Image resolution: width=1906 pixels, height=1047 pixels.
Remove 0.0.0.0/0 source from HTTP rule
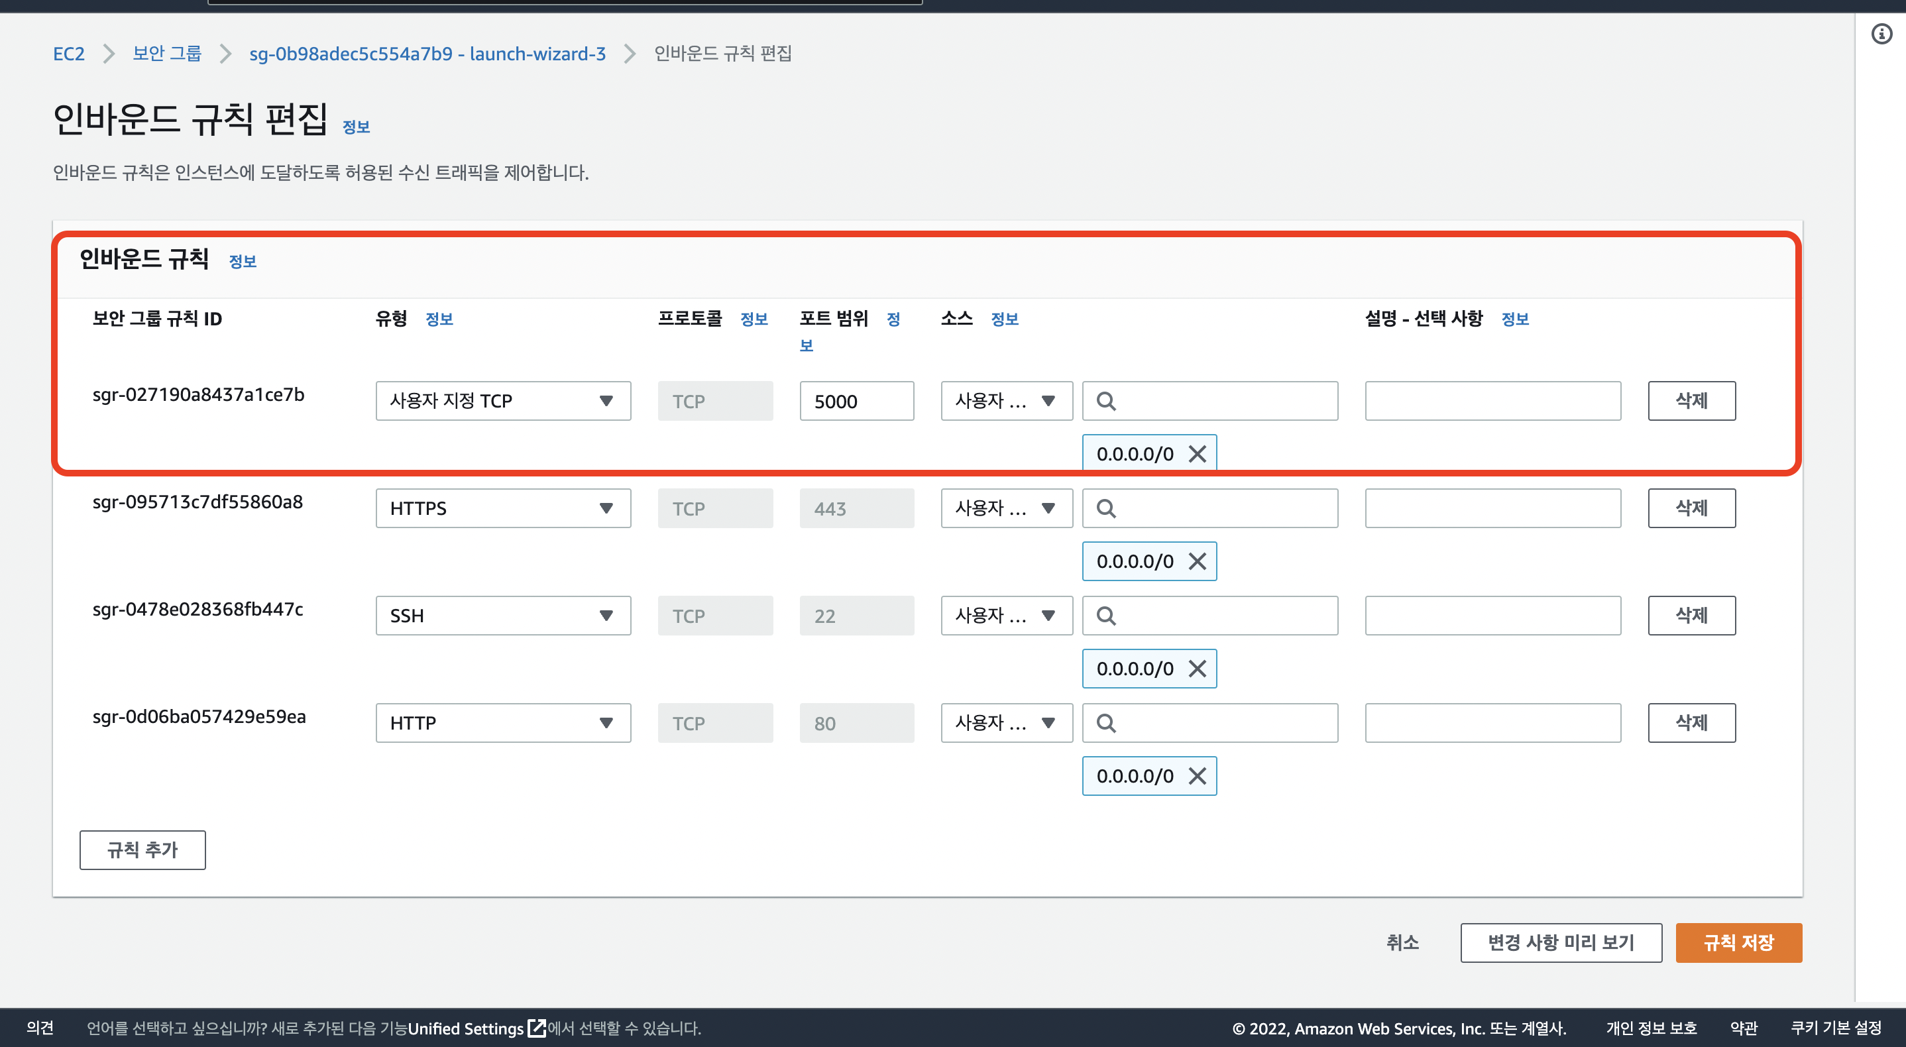pyautogui.click(x=1196, y=775)
